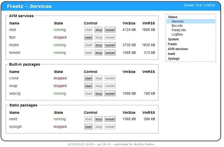The height and width of the screenshot is (147, 224).
Task: Select the ftpd service name
Action: pos(12,37)
